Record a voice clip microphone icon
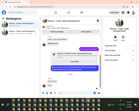Image resolution: width=139 pixels, height=111 pixels. click(43, 93)
